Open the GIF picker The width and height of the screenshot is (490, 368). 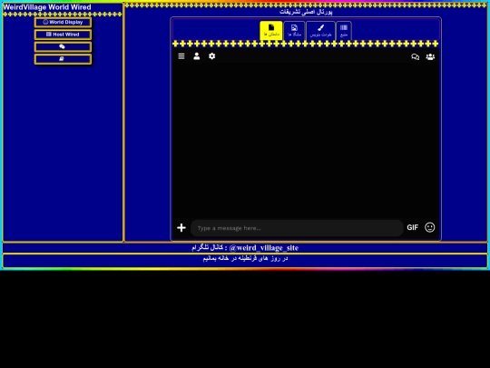pyautogui.click(x=413, y=228)
